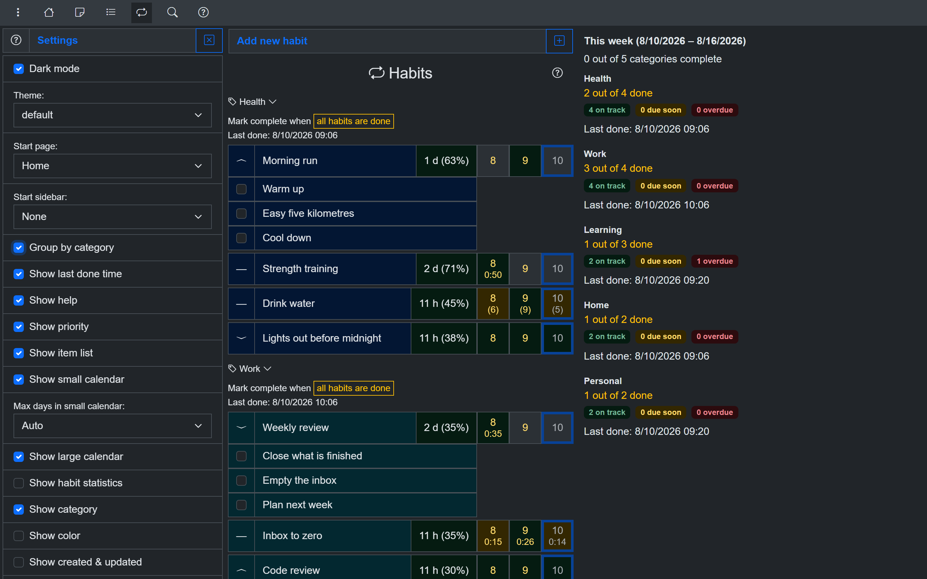927x579 pixels.
Task: Click the Settings panel help icon
Action: (16, 40)
